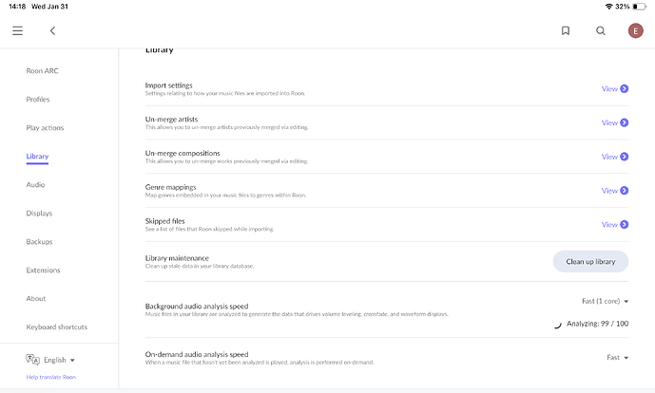Switch to the Audio settings tab

pos(35,185)
